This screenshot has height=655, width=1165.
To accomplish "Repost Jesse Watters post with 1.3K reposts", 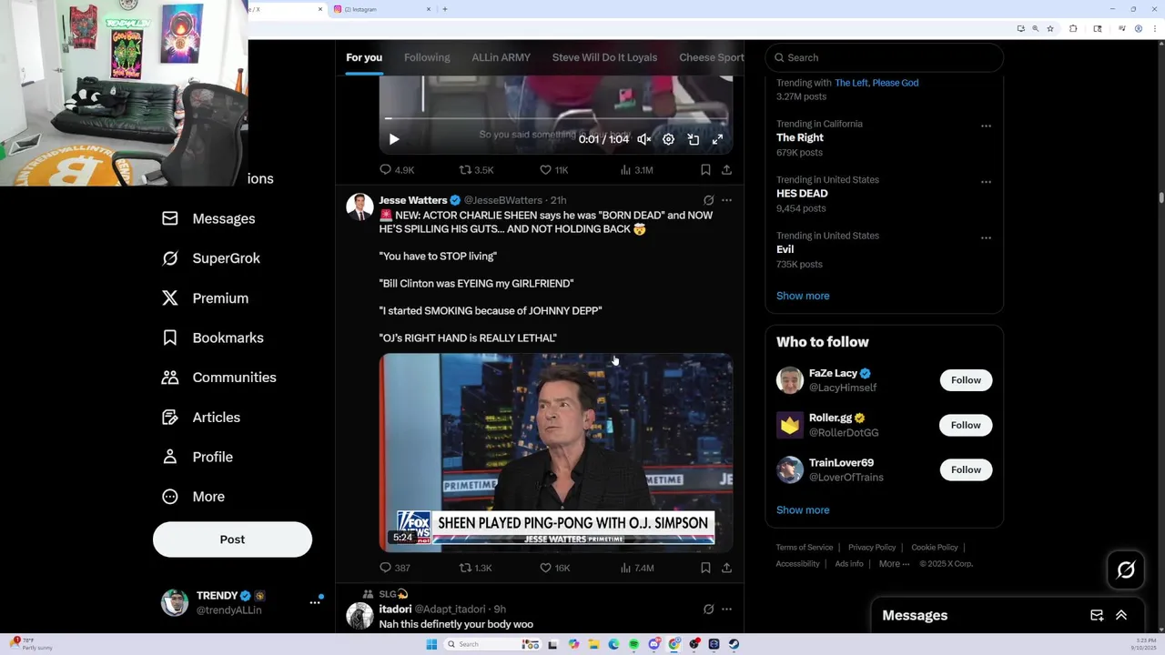I will click(475, 568).
